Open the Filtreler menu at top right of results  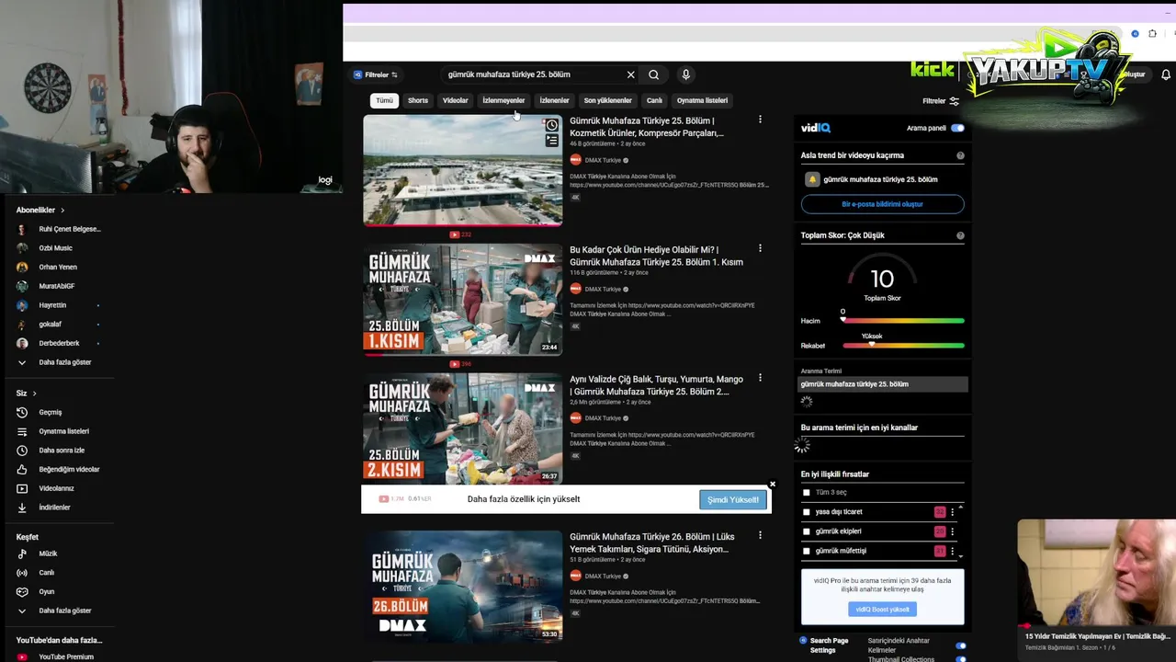coord(941,101)
